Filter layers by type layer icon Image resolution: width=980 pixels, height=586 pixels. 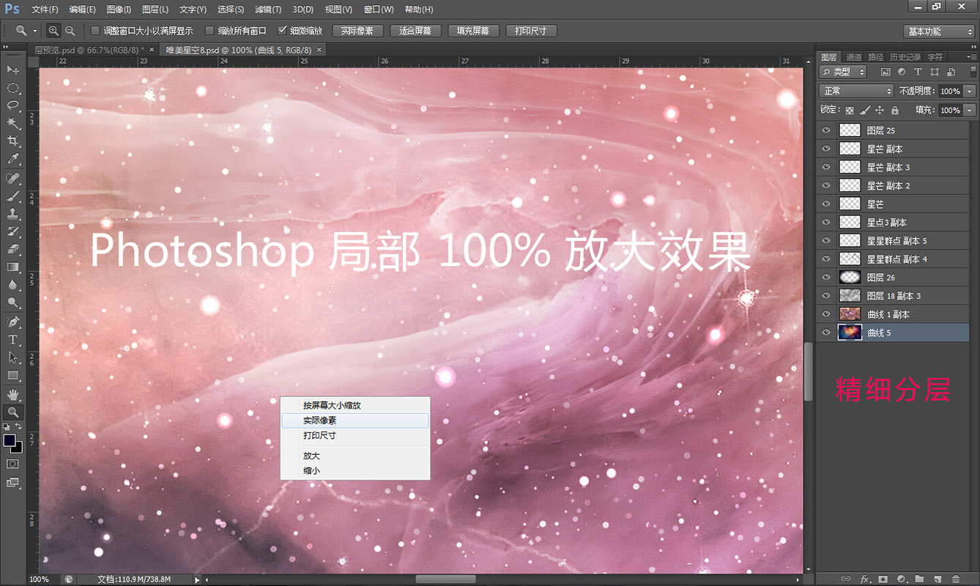(x=918, y=72)
